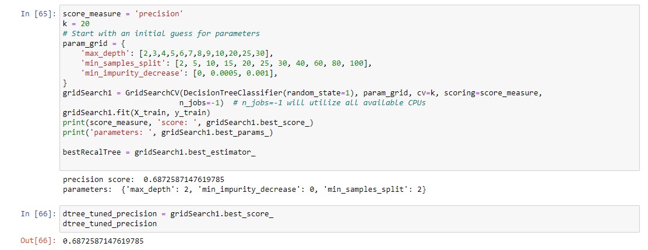This screenshot has width=648, height=250.
Task: Click the second dtree_tuned_precision line
Action: 110,224
